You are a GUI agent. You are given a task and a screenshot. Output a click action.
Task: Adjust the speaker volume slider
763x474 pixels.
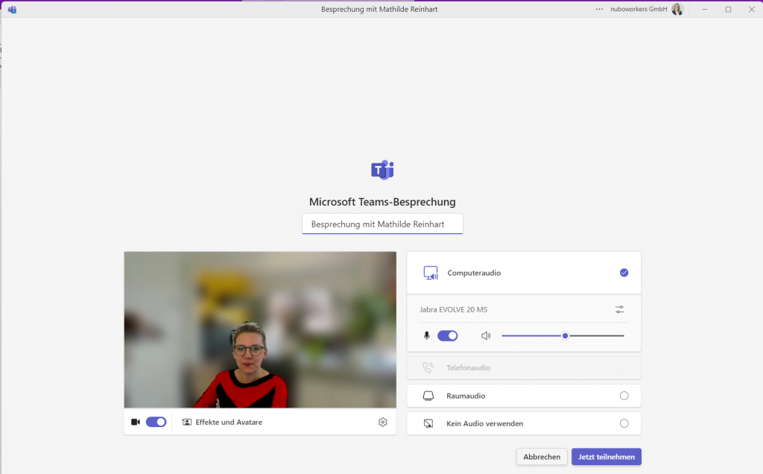coord(563,336)
